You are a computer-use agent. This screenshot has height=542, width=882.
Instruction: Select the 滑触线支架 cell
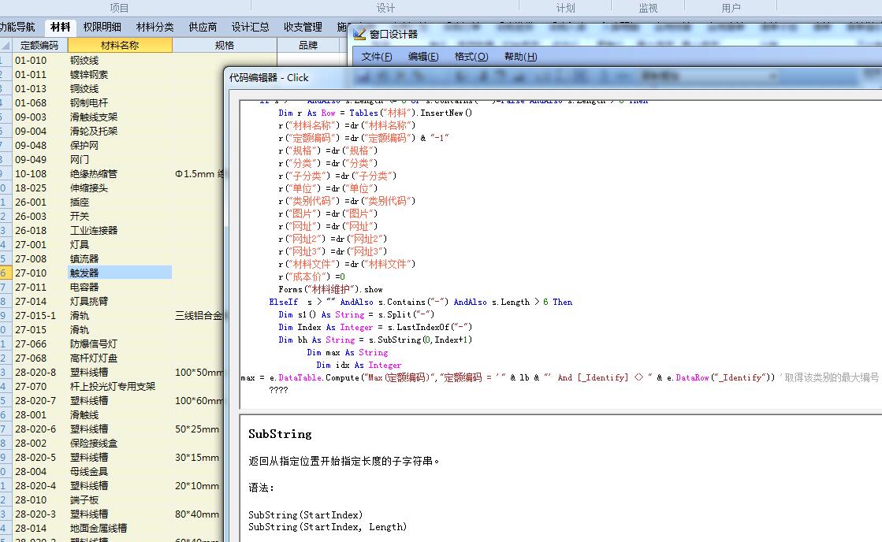[x=120, y=117]
